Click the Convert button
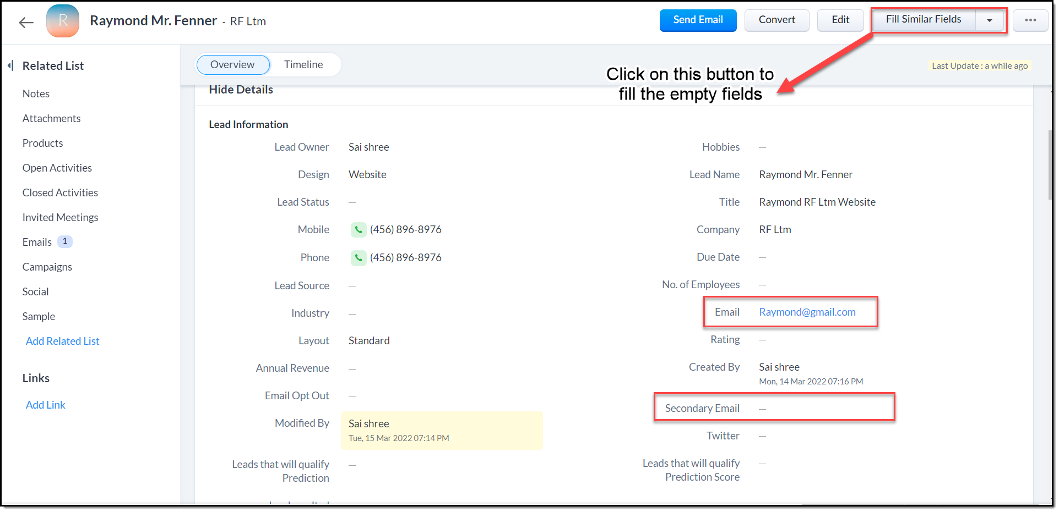The image size is (1059, 512). click(776, 20)
